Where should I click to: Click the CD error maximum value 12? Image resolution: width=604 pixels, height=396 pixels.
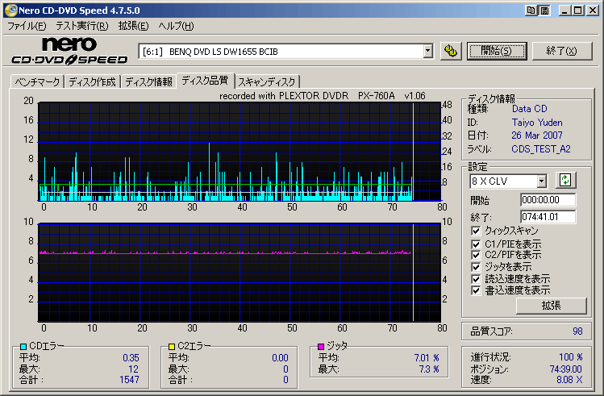pyautogui.click(x=134, y=369)
